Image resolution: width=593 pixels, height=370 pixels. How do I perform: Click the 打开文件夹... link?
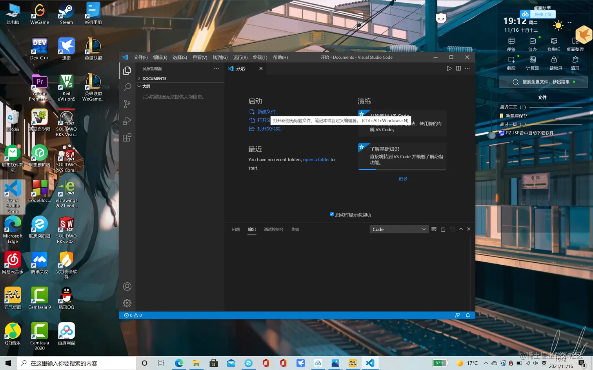coord(270,129)
